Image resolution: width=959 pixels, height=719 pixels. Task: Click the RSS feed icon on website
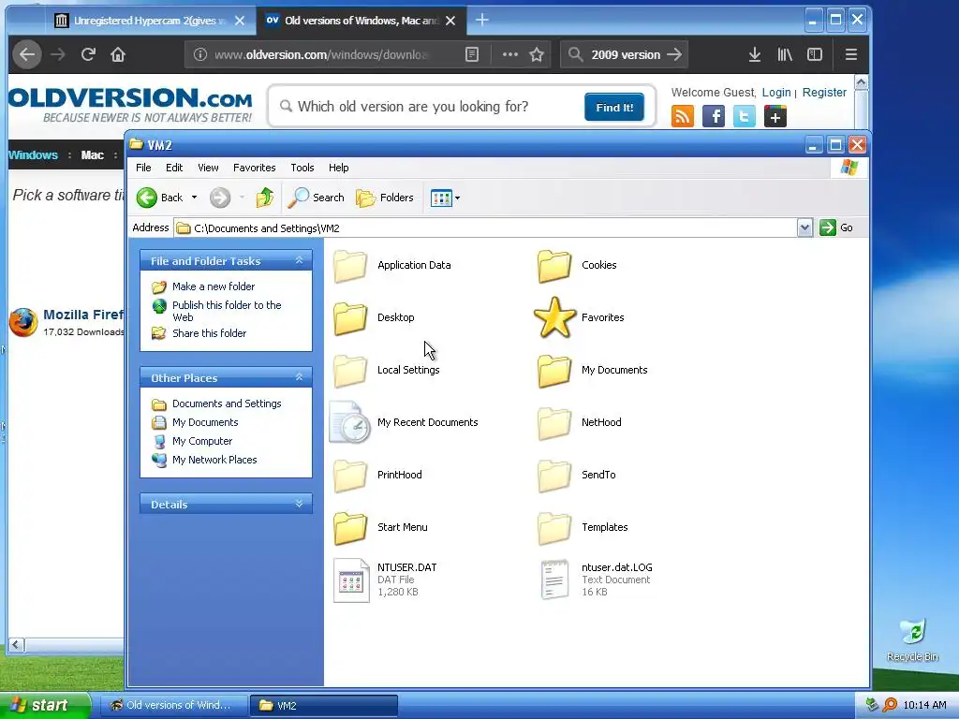click(x=683, y=116)
